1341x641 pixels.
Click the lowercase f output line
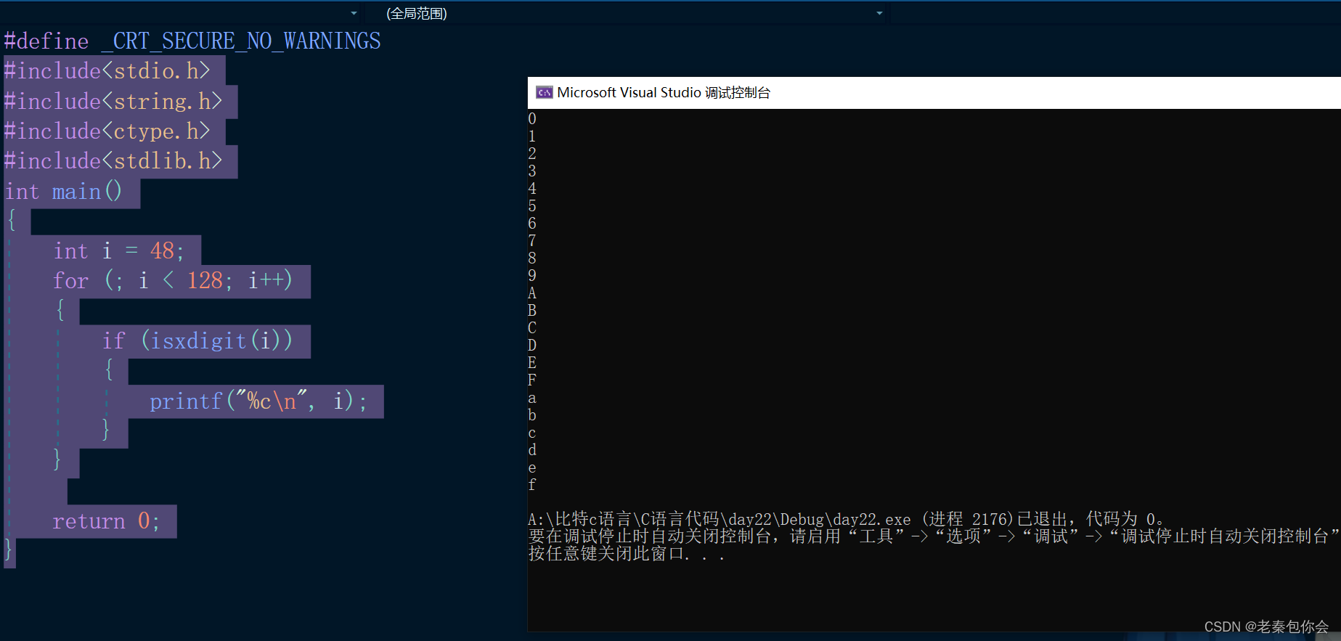pos(532,484)
